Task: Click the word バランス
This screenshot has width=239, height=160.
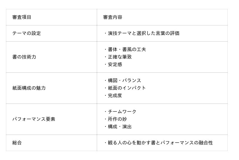Action: tap(132, 80)
